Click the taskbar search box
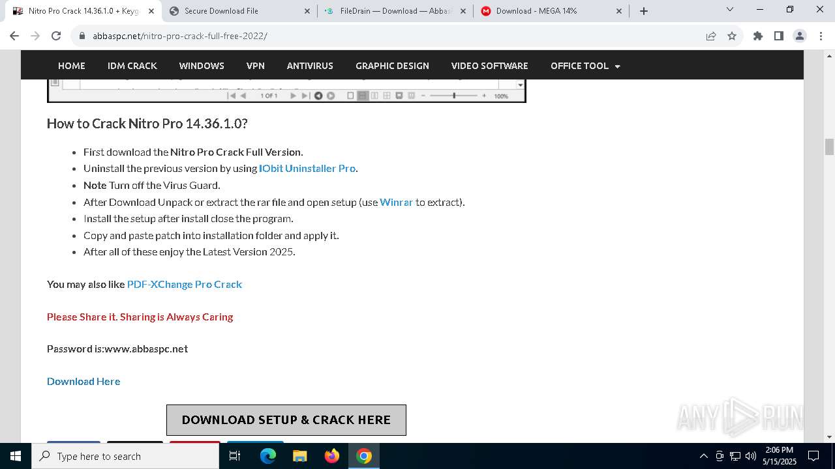Screen dimensions: 835x469 [x=125, y=456]
